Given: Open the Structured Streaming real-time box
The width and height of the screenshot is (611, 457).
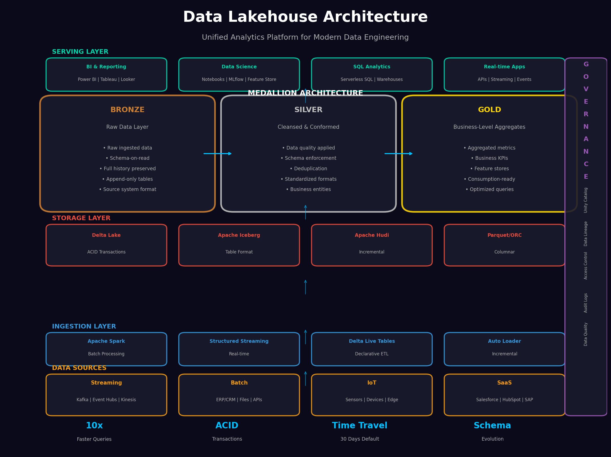Looking at the screenshot, I should [239, 349].
